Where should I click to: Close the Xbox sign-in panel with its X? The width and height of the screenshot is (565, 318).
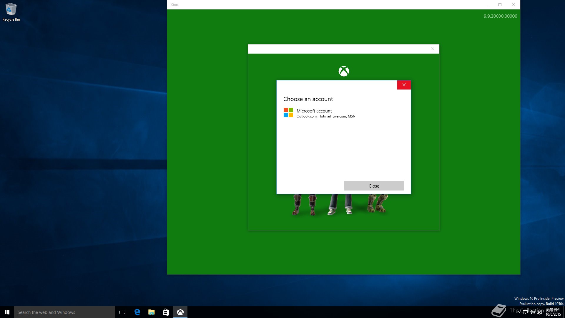pos(432,49)
